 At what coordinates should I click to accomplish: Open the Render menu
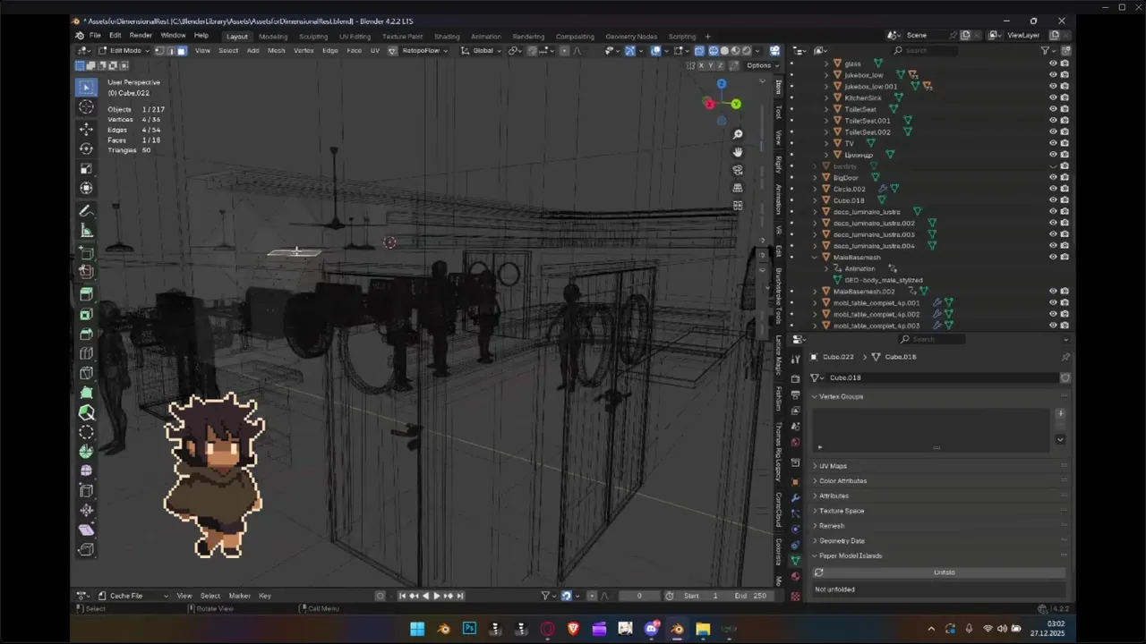coord(141,36)
